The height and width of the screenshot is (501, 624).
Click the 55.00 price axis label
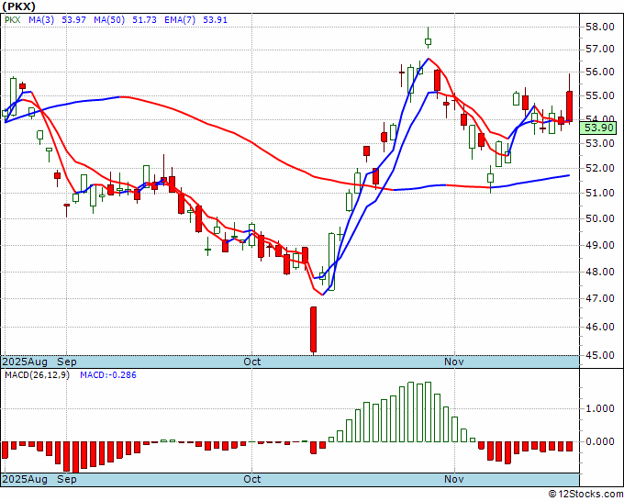[600, 96]
